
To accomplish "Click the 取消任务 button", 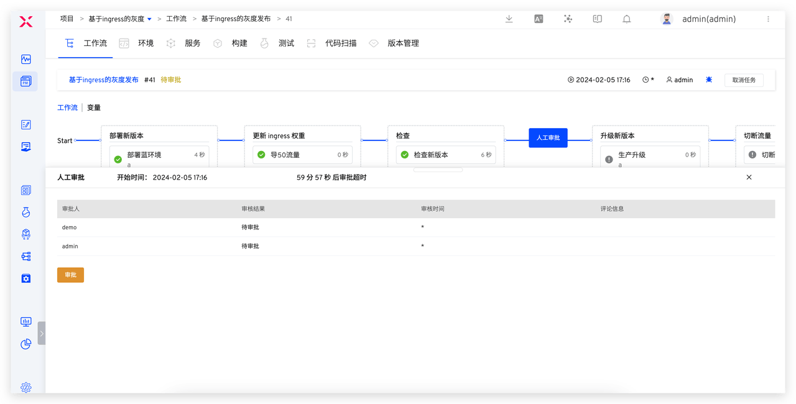I will point(744,80).
